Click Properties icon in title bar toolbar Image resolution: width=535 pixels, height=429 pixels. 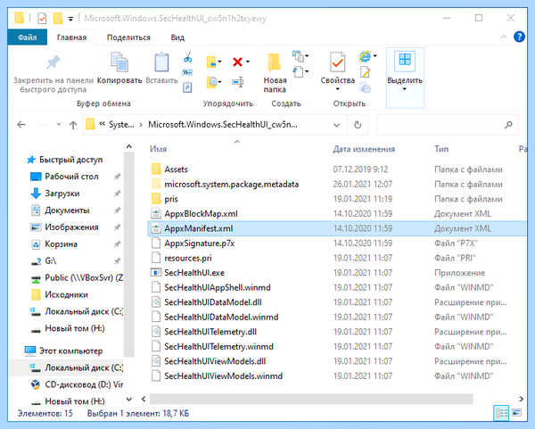[x=42, y=18]
